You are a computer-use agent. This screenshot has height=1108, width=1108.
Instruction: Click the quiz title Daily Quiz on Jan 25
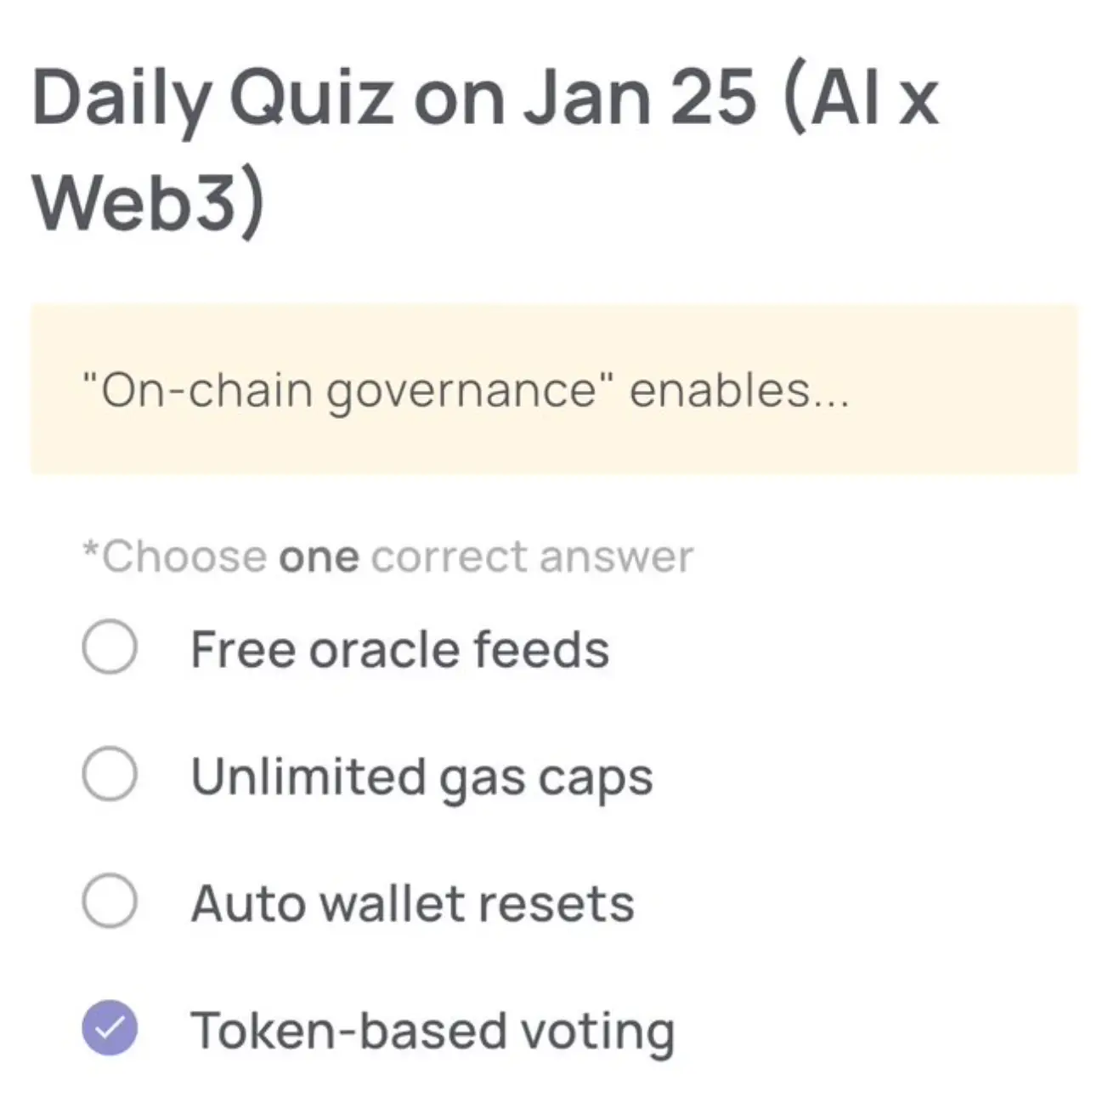pyautogui.click(x=484, y=144)
